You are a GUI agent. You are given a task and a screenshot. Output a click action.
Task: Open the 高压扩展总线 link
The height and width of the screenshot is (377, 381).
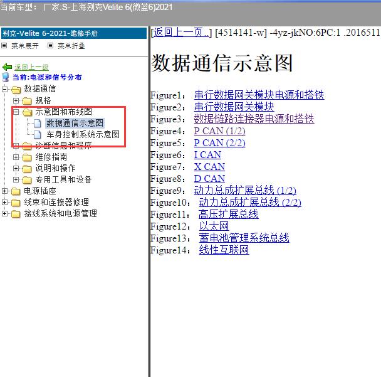point(229,214)
